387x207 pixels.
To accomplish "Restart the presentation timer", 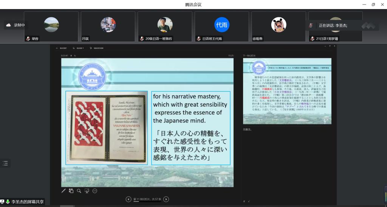I will (75, 56).
